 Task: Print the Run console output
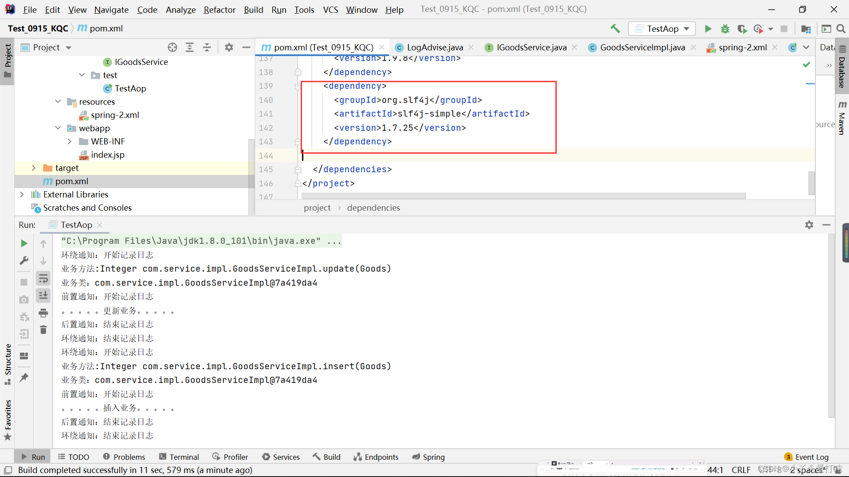[x=43, y=313]
